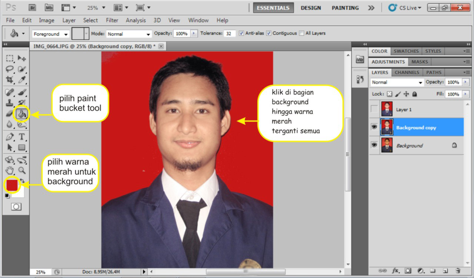Image resolution: width=474 pixels, height=278 pixels.
Task: Lock transparent pixels in Layers panel
Action: (x=389, y=94)
